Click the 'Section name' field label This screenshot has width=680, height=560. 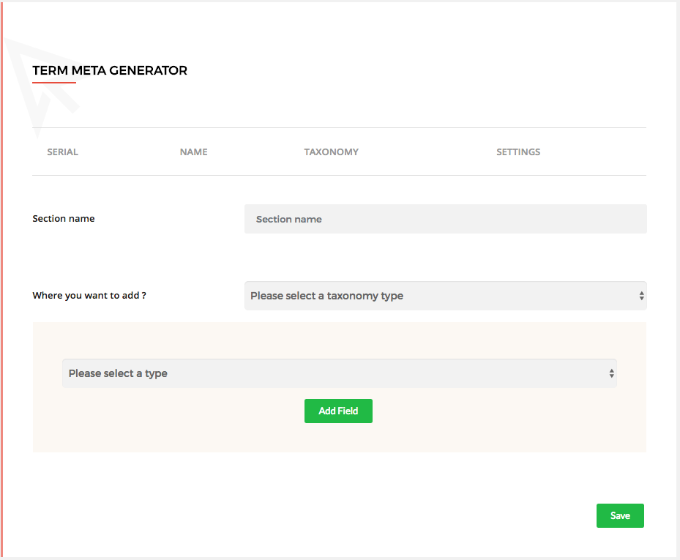(x=64, y=218)
